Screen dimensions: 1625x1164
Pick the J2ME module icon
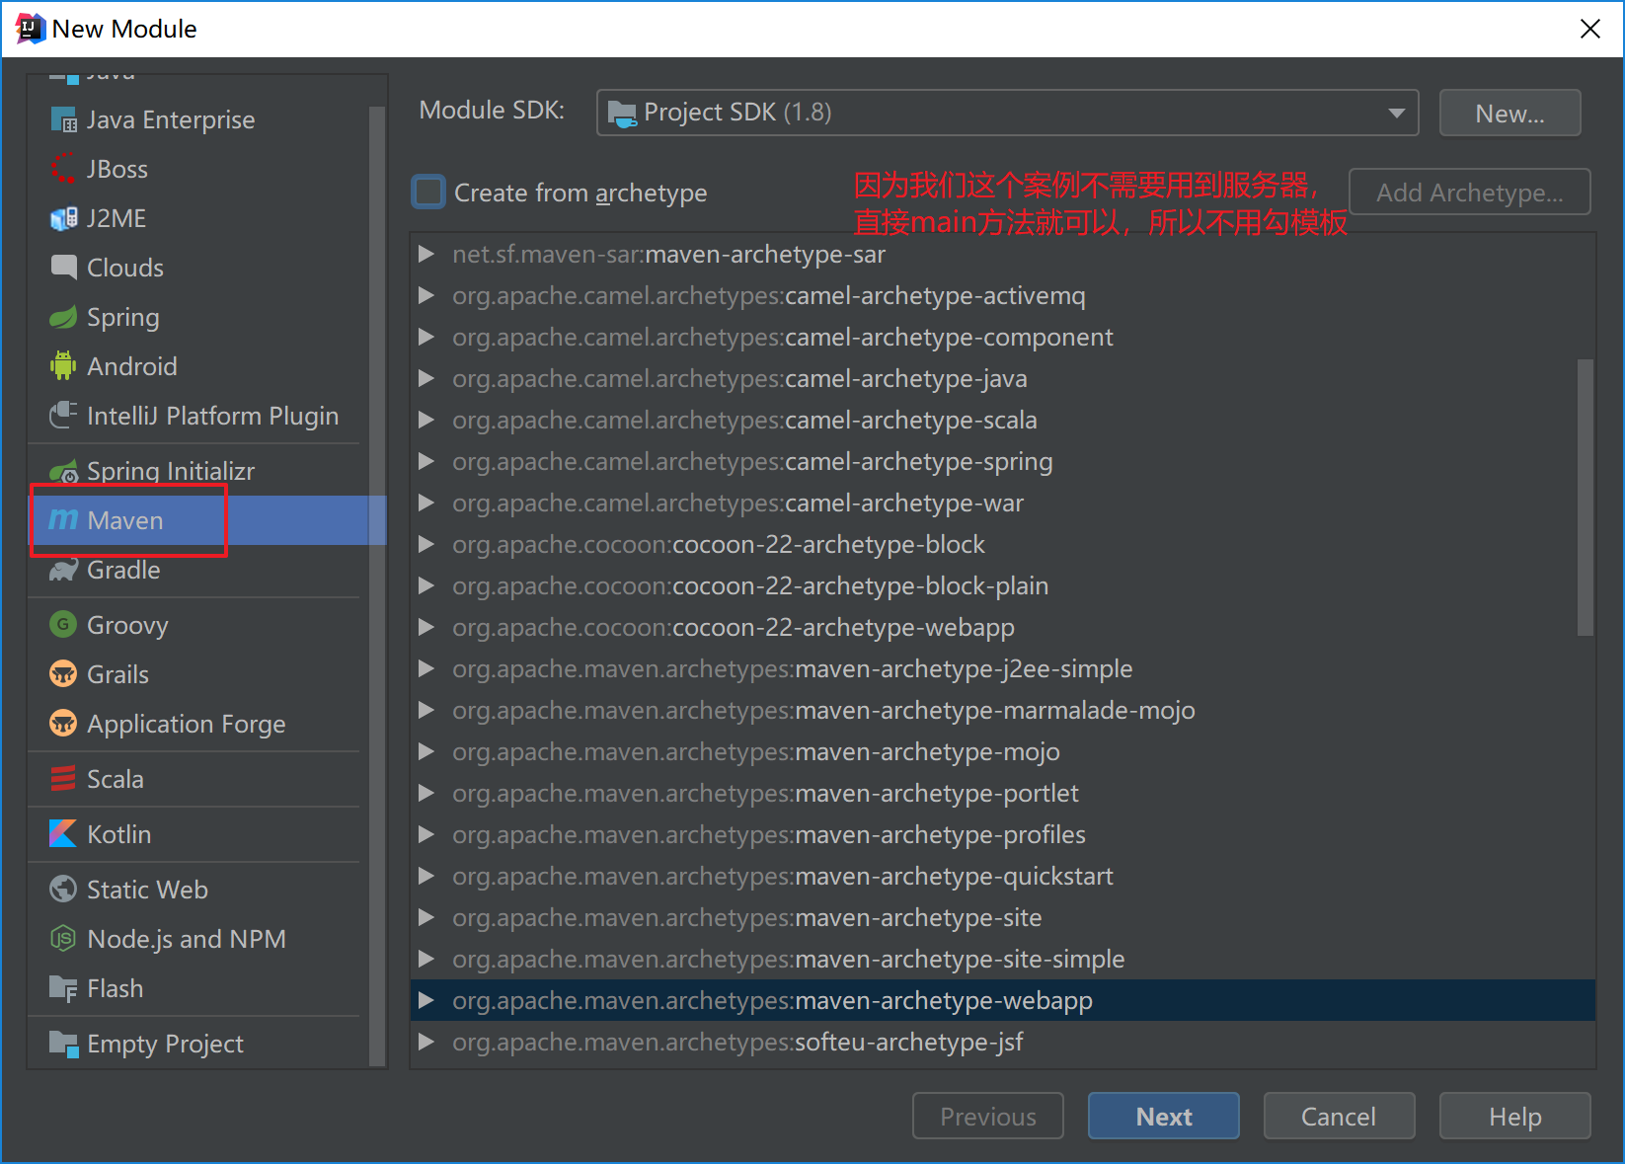63,218
